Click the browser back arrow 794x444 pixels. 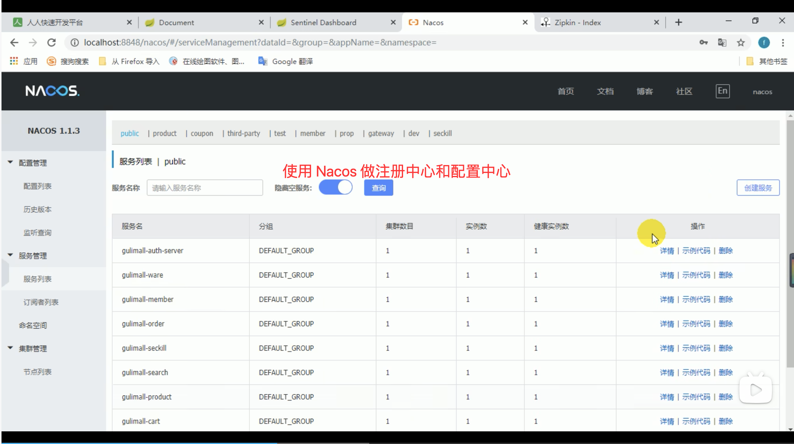pos(14,42)
